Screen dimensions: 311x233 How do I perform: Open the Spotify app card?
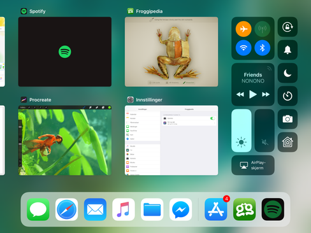coord(65,52)
